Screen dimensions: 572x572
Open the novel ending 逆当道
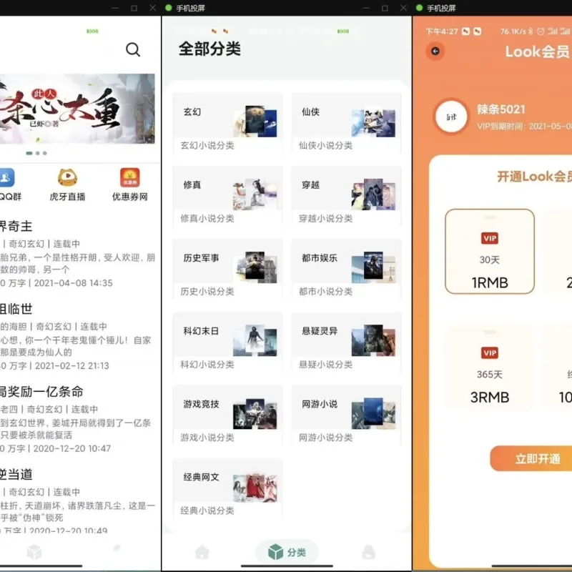click(x=16, y=475)
